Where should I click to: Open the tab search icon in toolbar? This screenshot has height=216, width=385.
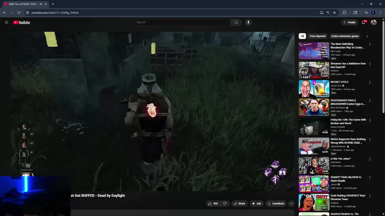coord(355,13)
